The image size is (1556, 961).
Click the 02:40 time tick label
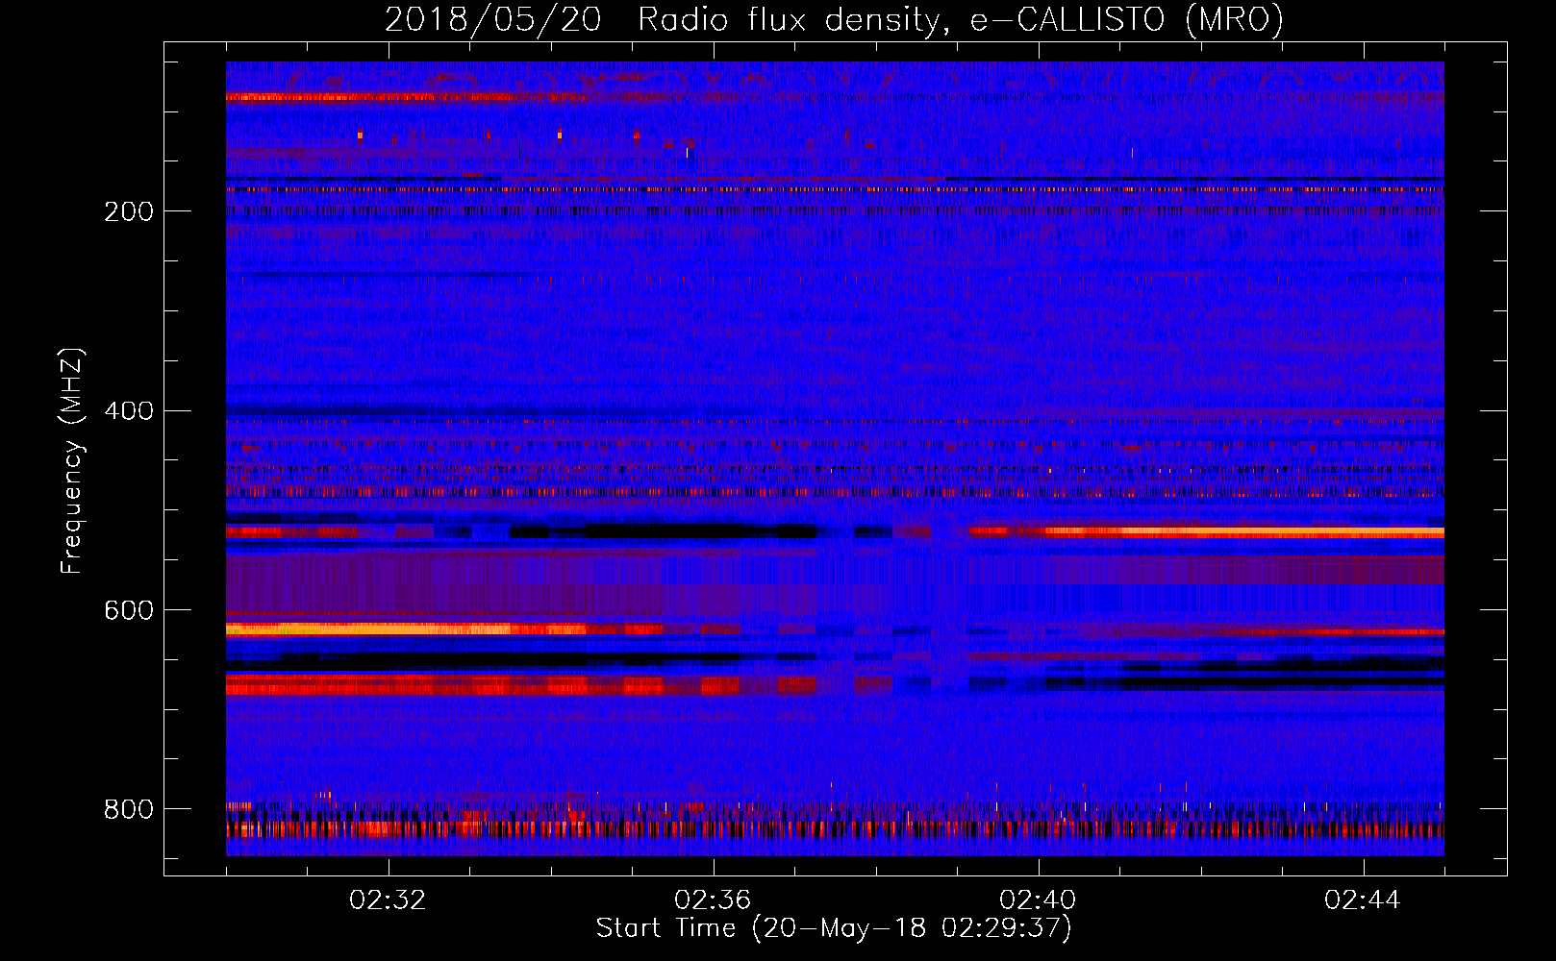[x=1038, y=900]
